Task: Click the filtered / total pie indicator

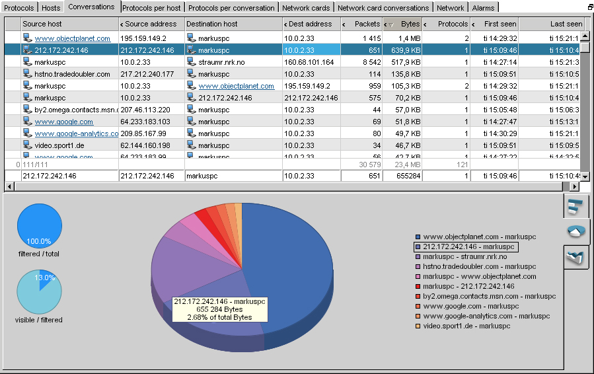Action: 40,226
